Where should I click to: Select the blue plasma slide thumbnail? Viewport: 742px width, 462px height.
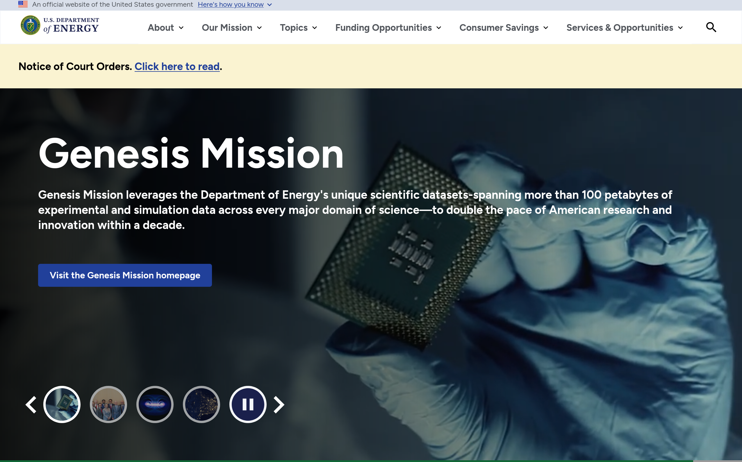155,404
